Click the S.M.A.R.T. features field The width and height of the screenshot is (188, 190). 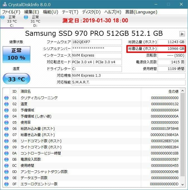(x=128, y=82)
